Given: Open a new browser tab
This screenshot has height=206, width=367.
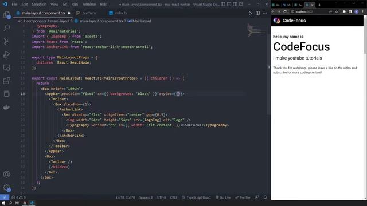Looking at the screenshot, I should tap(319, 5).
